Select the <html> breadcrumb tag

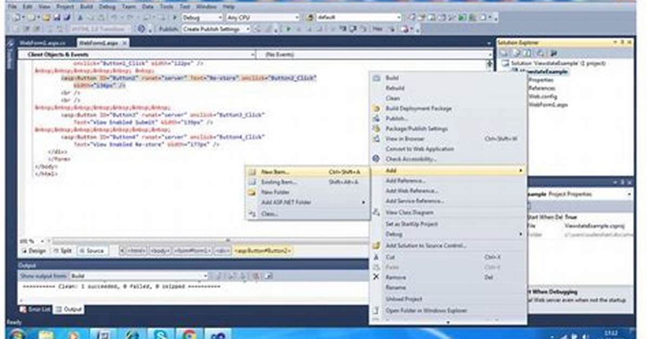(x=136, y=251)
